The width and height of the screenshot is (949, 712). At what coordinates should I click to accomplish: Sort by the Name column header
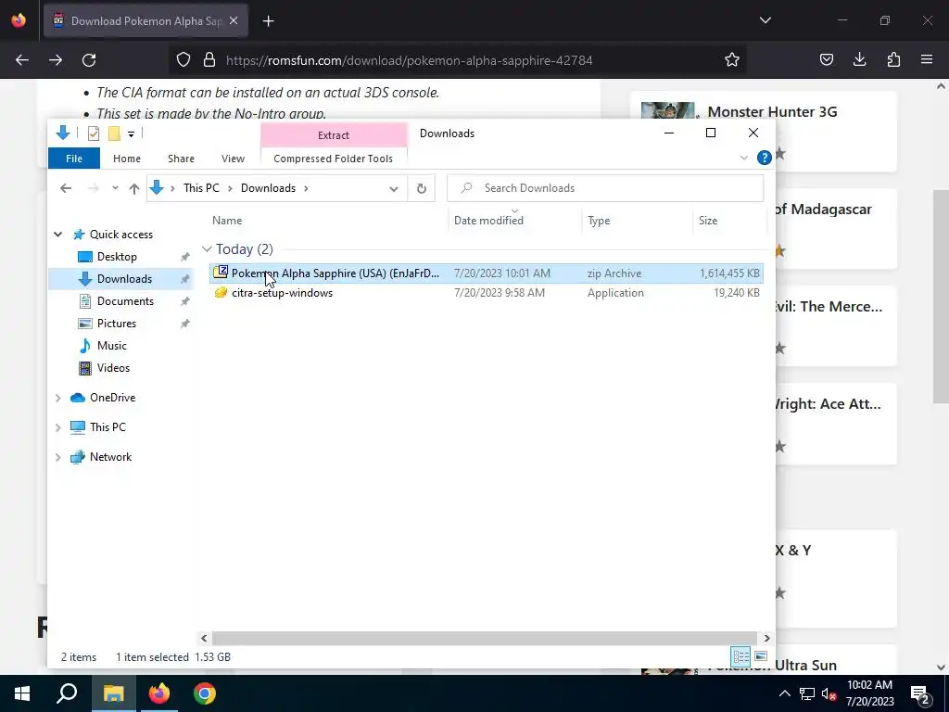point(327,221)
